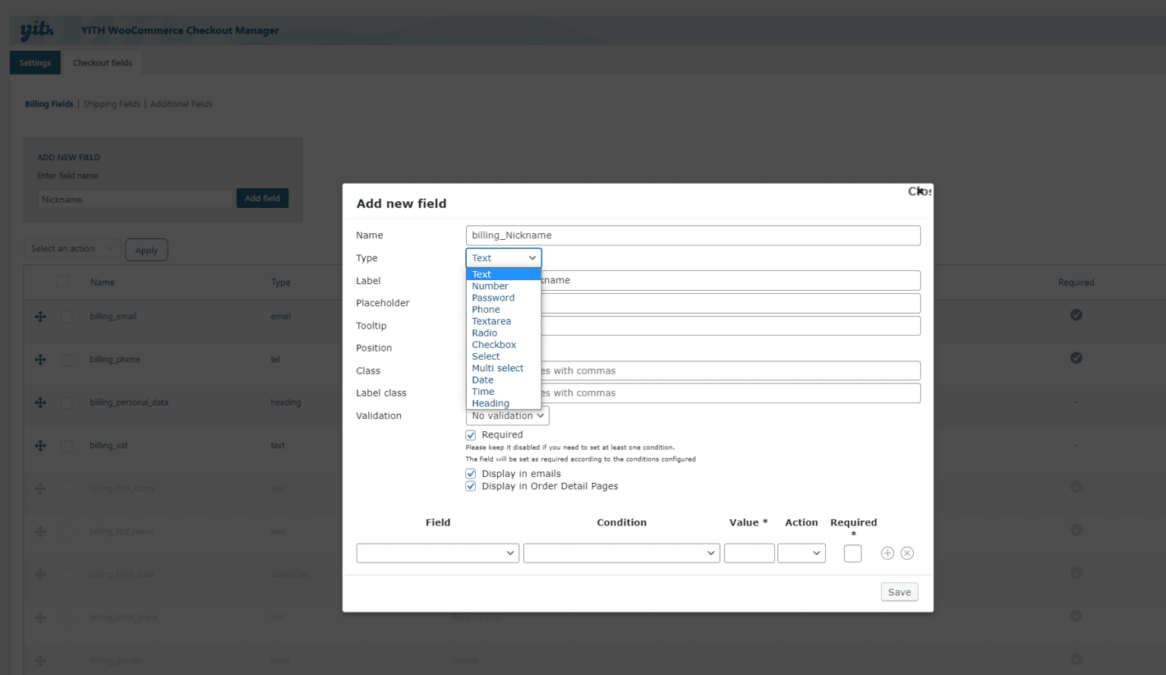
Task: Open the Select an action dropdown
Action: 71,248
